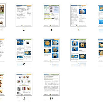Image resolution: width=103 pixels, height=103 pixels.
Task: Open page 7 thumbnail
Action: coord(24,50)
